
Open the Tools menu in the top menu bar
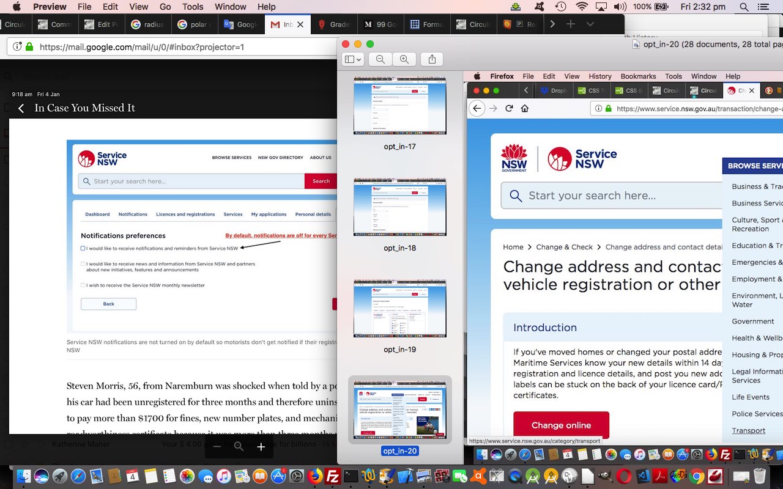[193, 7]
